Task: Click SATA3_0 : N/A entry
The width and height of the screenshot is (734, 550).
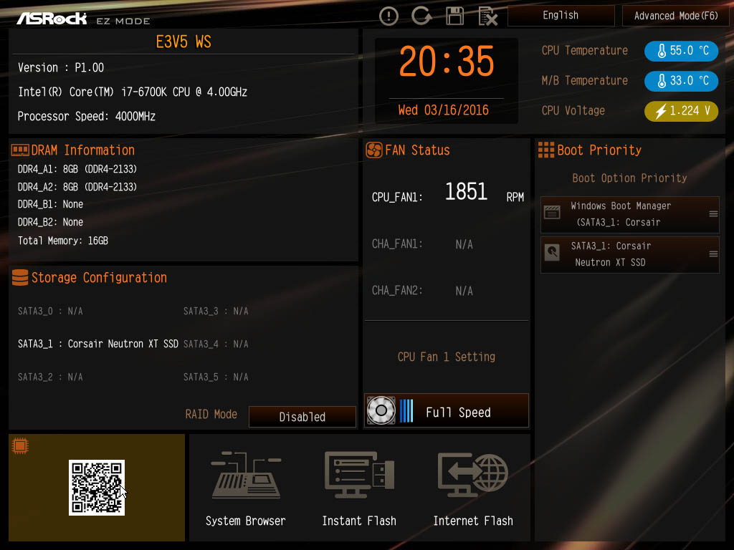Action: pos(50,311)
